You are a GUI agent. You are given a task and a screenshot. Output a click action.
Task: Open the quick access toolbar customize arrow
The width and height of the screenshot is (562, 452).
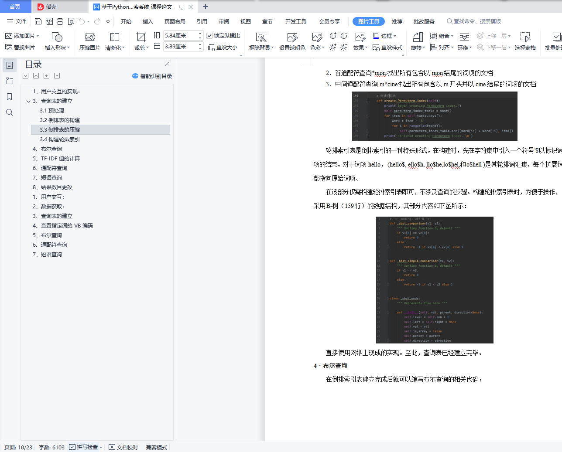(x=108, y=21)
